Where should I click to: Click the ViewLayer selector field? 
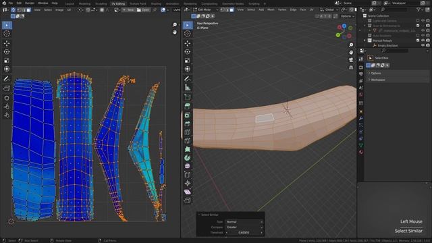[405, 3]
